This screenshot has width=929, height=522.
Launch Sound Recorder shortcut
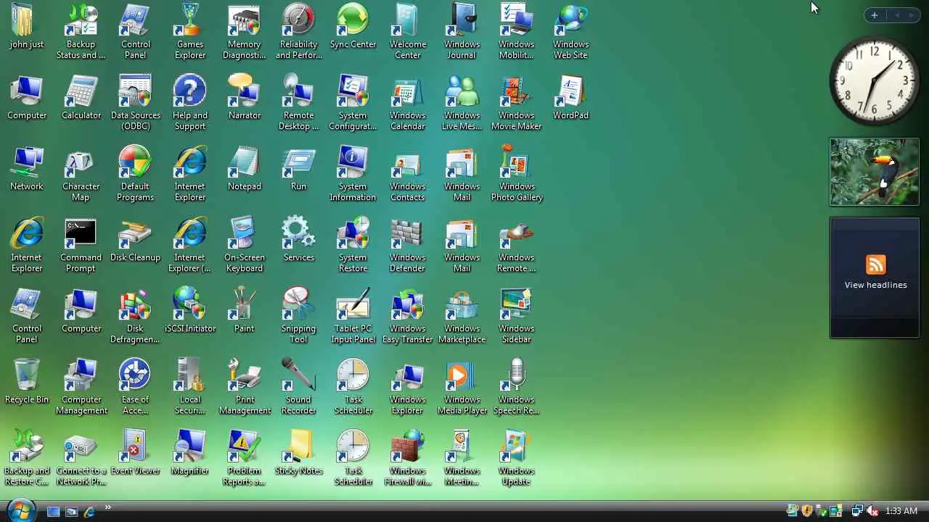pyautogui.click(x=299, y=387)
